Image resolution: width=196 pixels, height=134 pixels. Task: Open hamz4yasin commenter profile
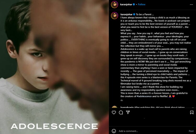[x=127, y=107]
